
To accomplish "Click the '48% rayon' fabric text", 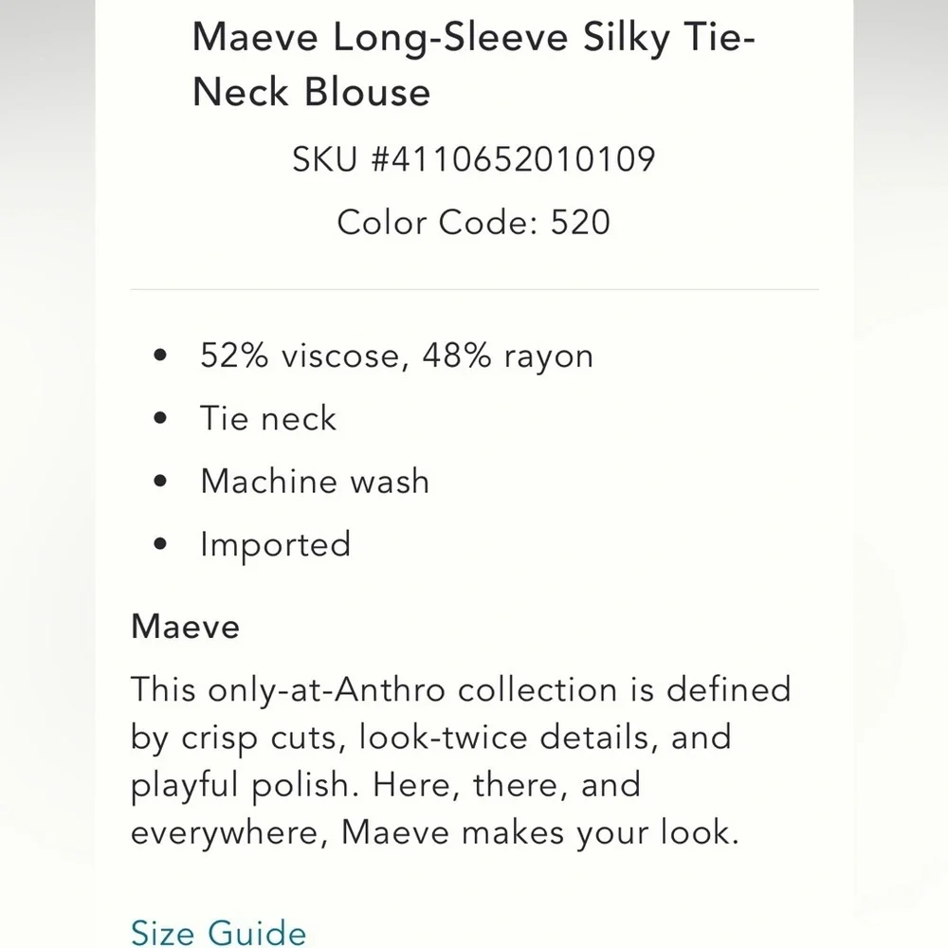I will [x=508, y=355].
